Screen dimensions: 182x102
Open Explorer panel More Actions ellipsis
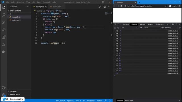(x=28, y=7)
